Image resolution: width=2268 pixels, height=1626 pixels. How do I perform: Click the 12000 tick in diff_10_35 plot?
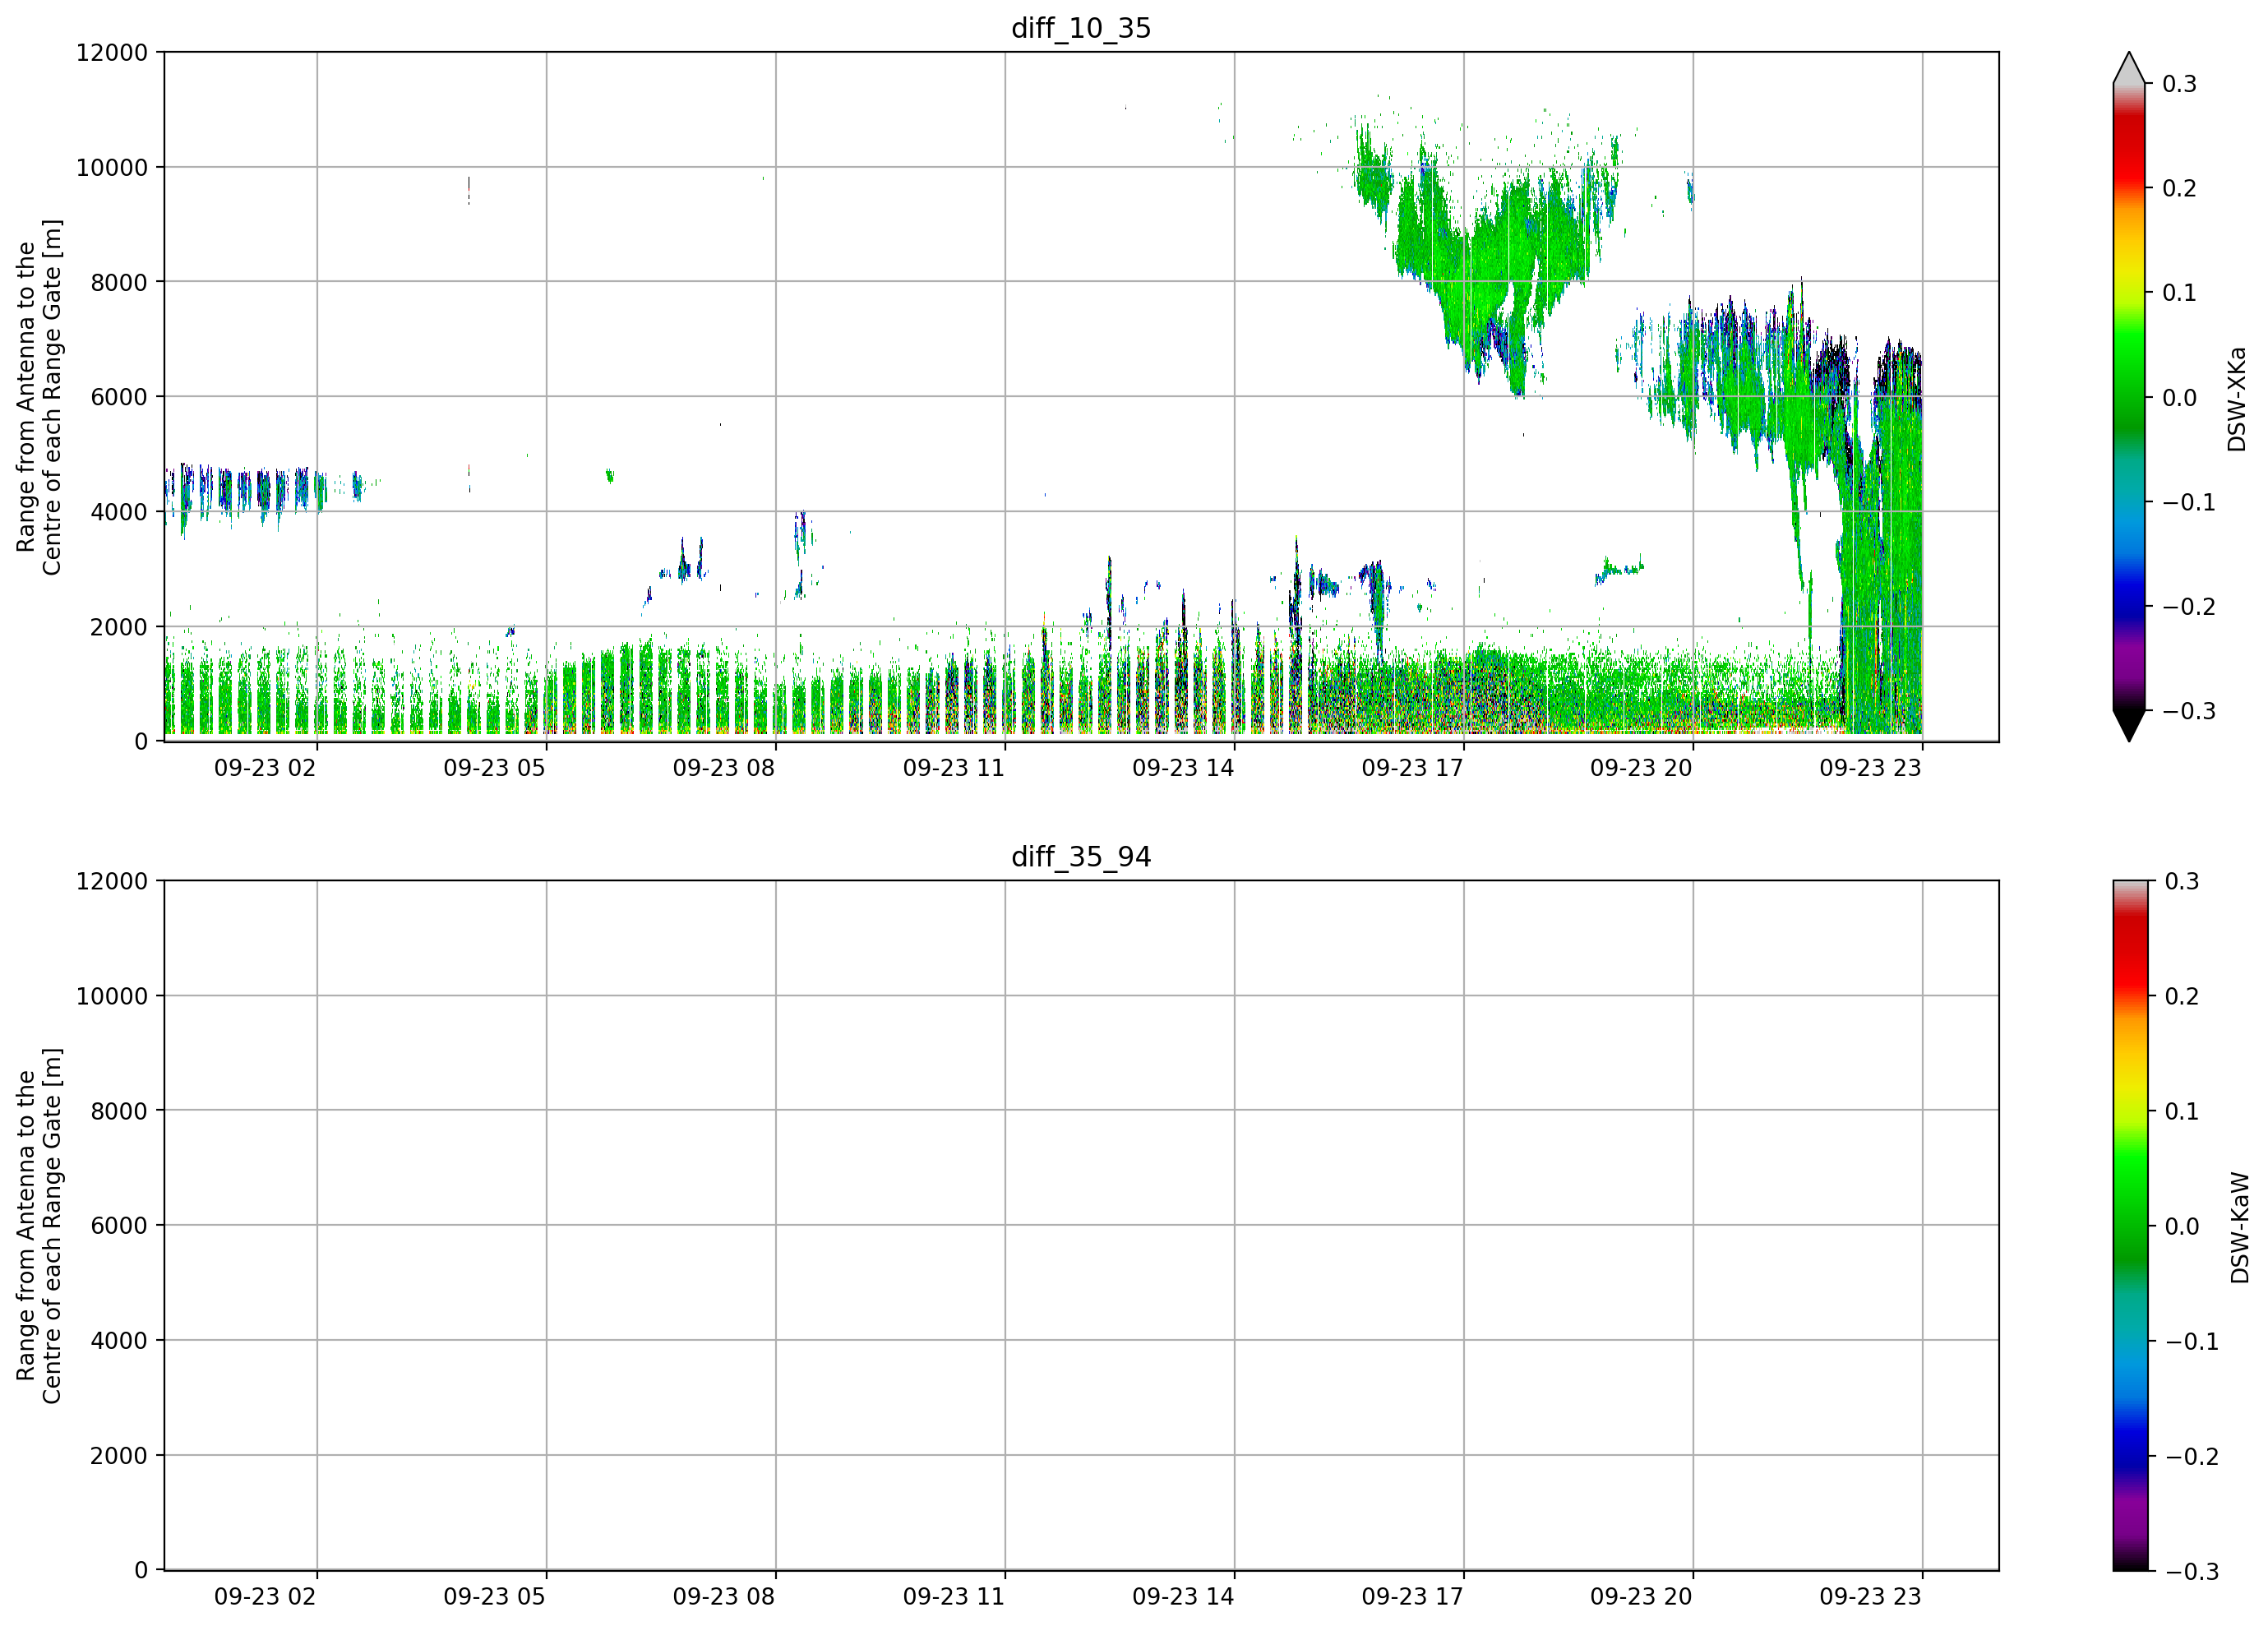coord(112,52)
